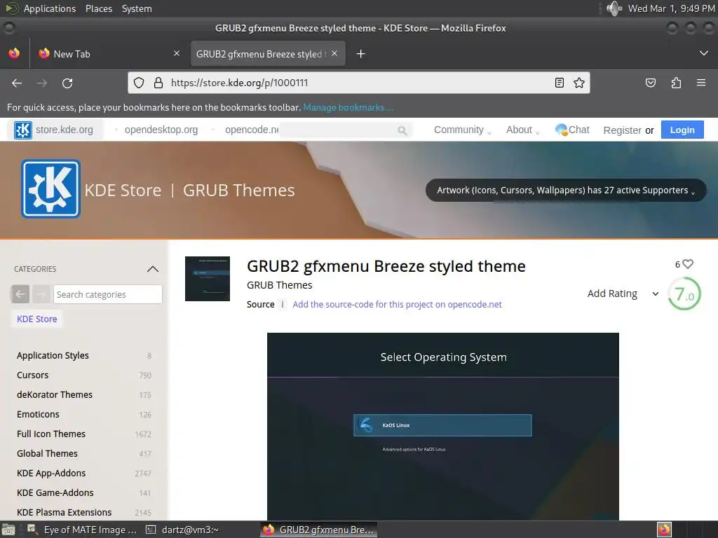Click the Search categories field
The image size is (718, 538).
[x=107, y=294]
